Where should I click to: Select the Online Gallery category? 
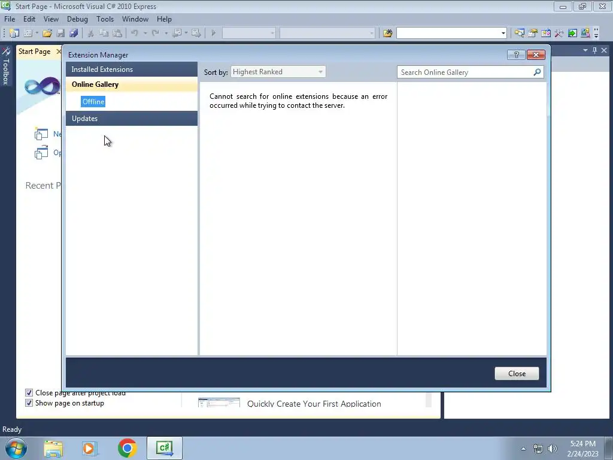pos(131,84)
